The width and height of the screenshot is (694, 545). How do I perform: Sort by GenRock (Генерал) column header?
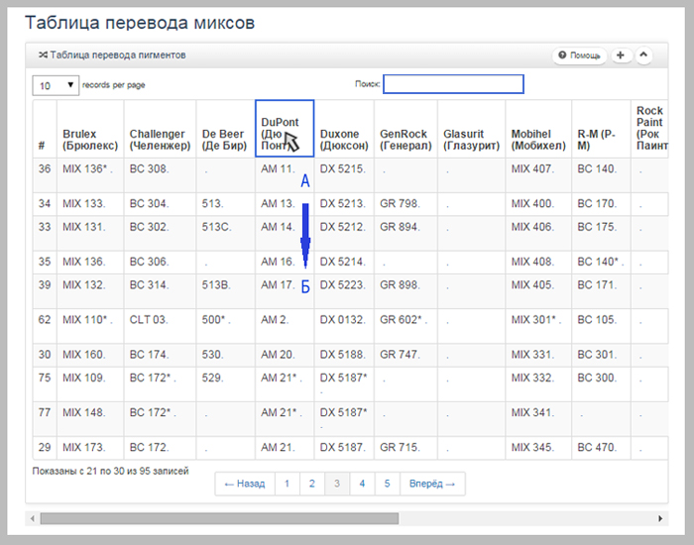tap(405, 129)
